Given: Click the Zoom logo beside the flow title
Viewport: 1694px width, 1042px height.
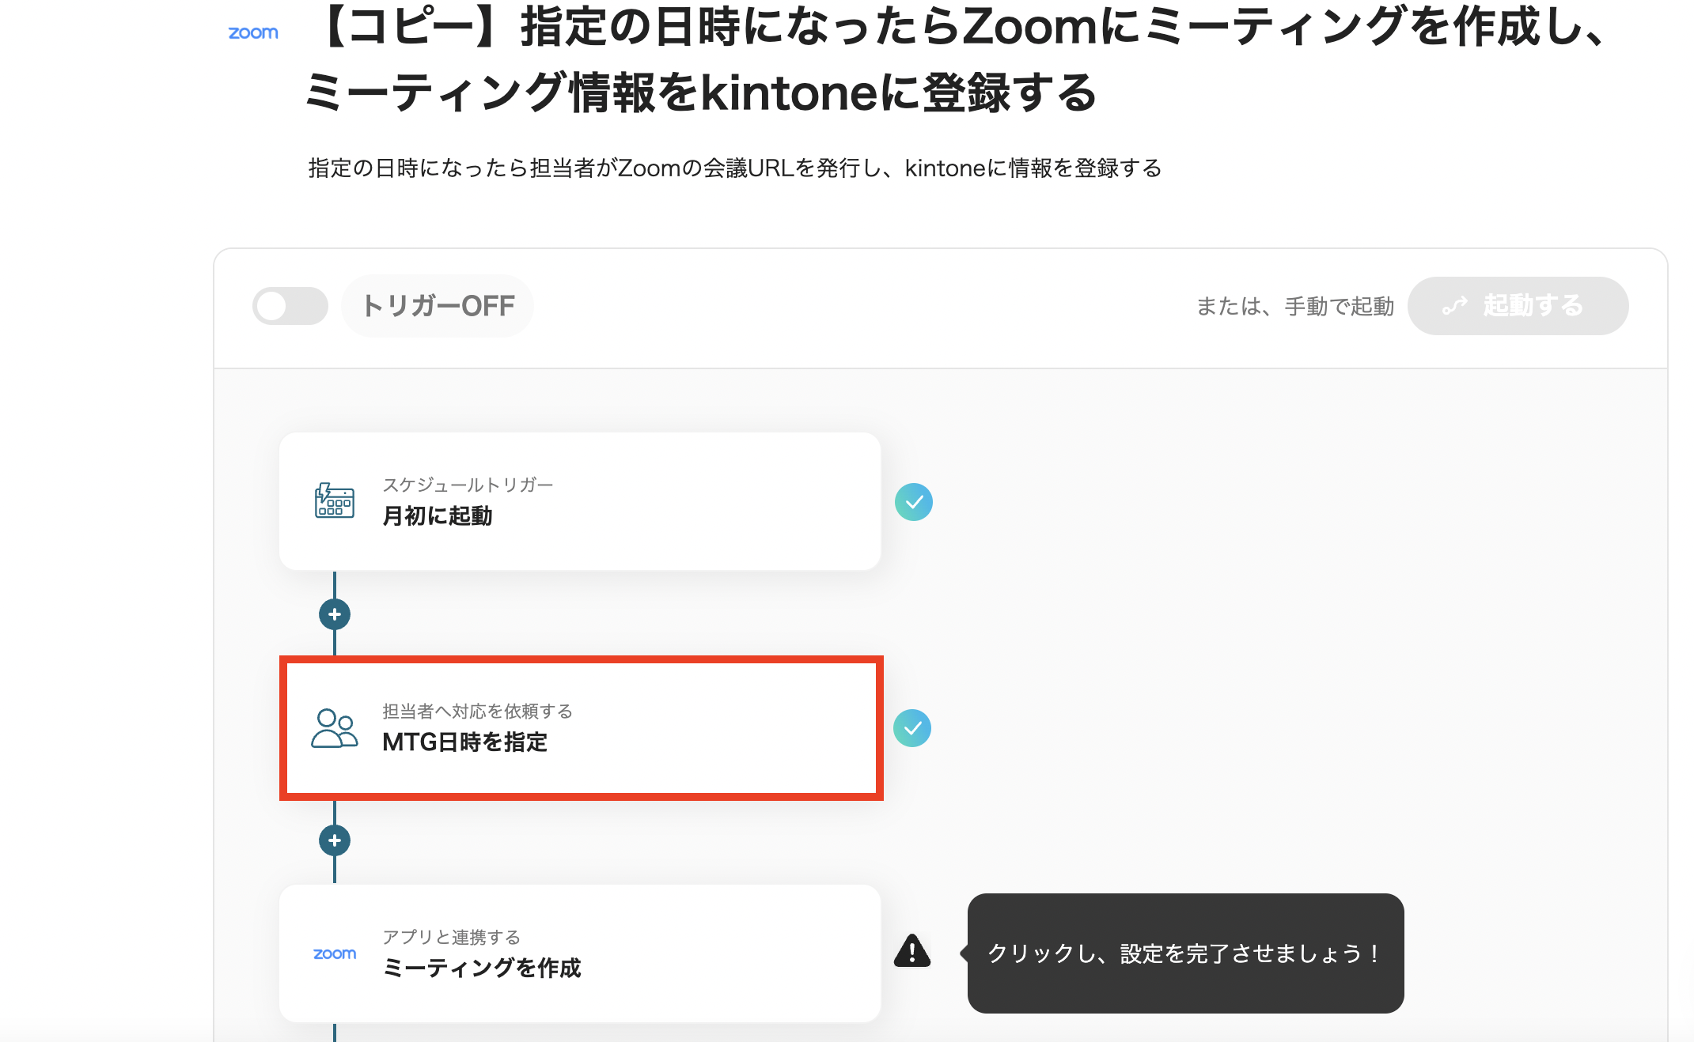Looking at the screenshot, I should pos(253,33).
